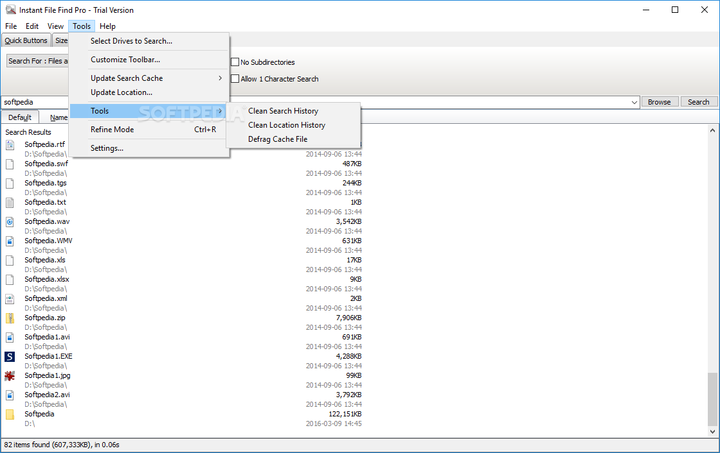Click the 7,906KB size value
Screen dimensions: 720x453
[x=348, y=318]
